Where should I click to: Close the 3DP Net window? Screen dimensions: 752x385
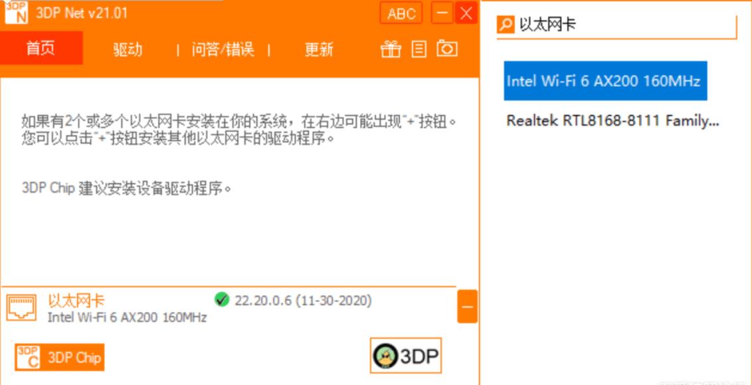[466, 13]
